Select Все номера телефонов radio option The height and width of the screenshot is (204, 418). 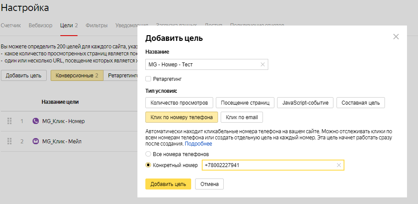(x=148, y=154)
